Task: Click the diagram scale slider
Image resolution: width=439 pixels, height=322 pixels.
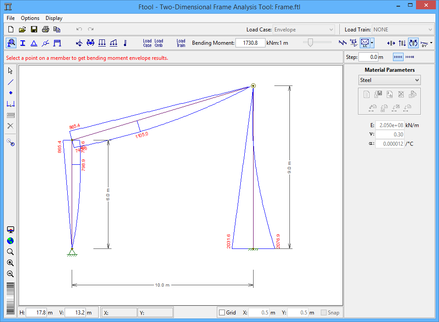Action: click(310, 43)
